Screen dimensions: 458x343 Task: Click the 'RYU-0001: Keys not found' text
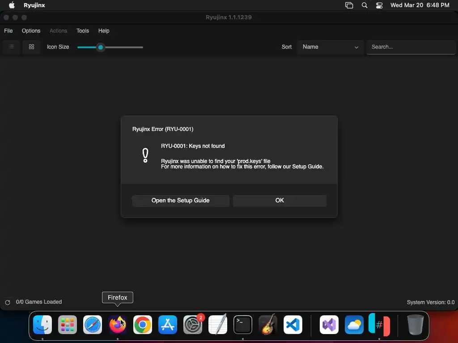[x=193, y=146]
